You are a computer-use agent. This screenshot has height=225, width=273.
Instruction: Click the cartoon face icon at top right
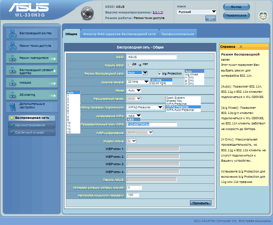[262, 16]
